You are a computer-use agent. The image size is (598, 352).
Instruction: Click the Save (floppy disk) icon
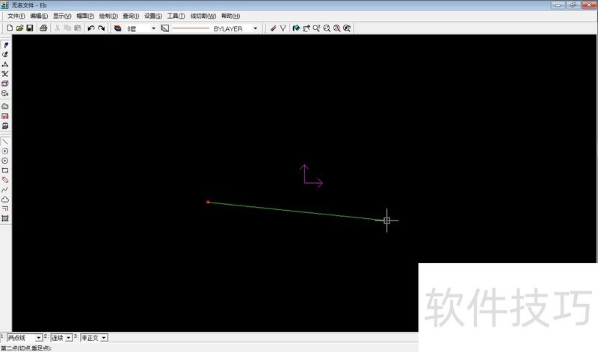[30, 28]
